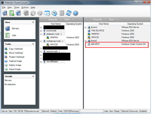Image resolution: width=162 pixels, height=121 pixels.
Task: Open right pane Show dropdown
Action: click(x=113, y=19)
